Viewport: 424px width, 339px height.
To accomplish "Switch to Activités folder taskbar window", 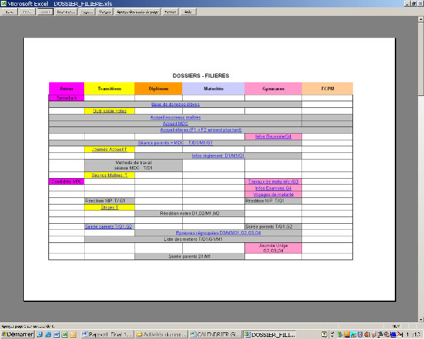I will [161, 334].
